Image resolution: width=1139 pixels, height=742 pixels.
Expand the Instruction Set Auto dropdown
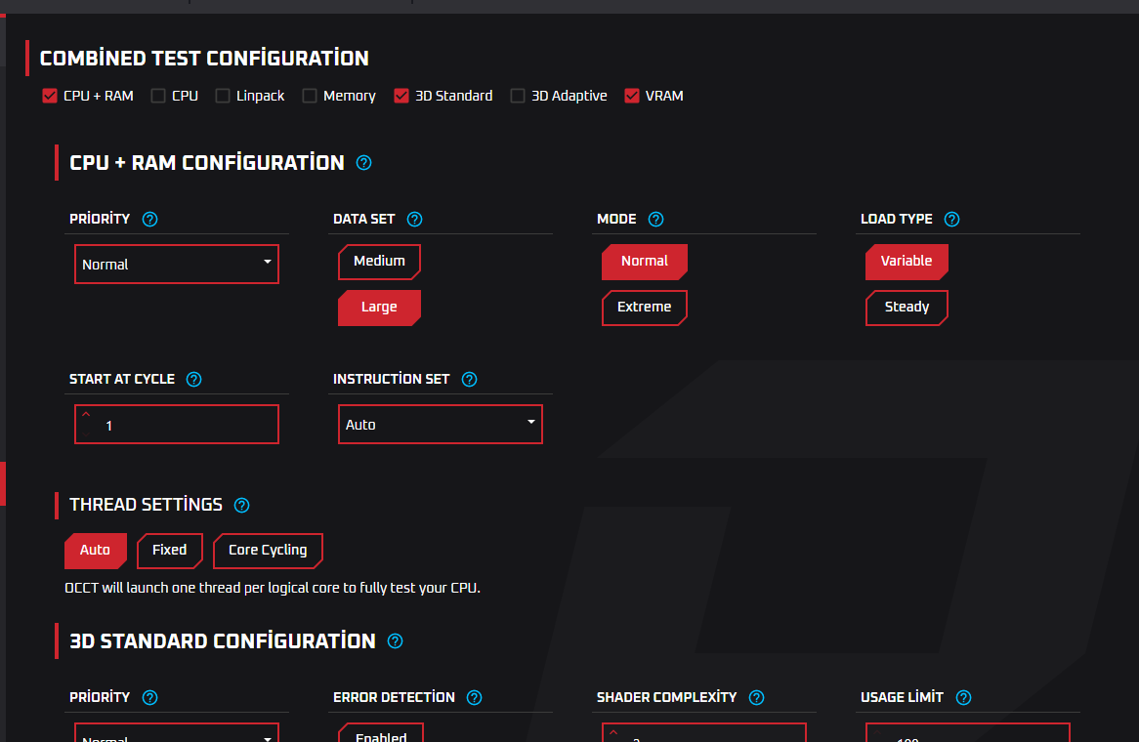(x=440, y=425)
